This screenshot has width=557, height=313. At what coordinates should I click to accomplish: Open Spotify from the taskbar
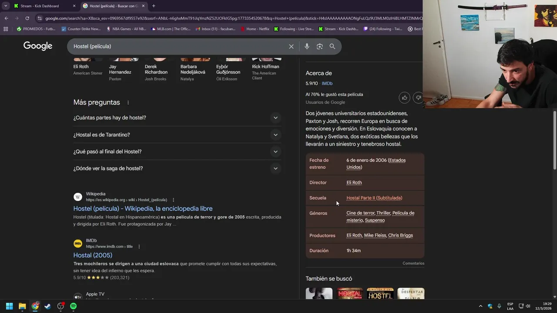(x=74, y=306)
